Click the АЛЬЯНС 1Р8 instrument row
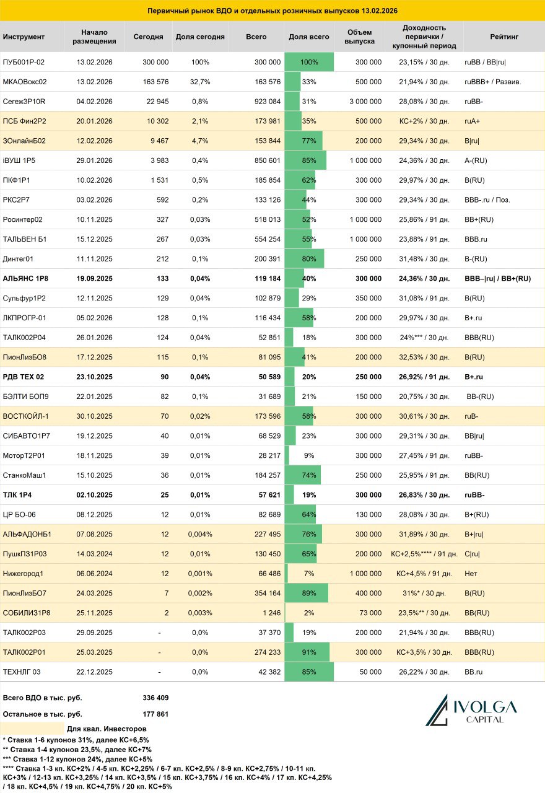545x793 pixels. pyautogui.click(x=272, y=279)
